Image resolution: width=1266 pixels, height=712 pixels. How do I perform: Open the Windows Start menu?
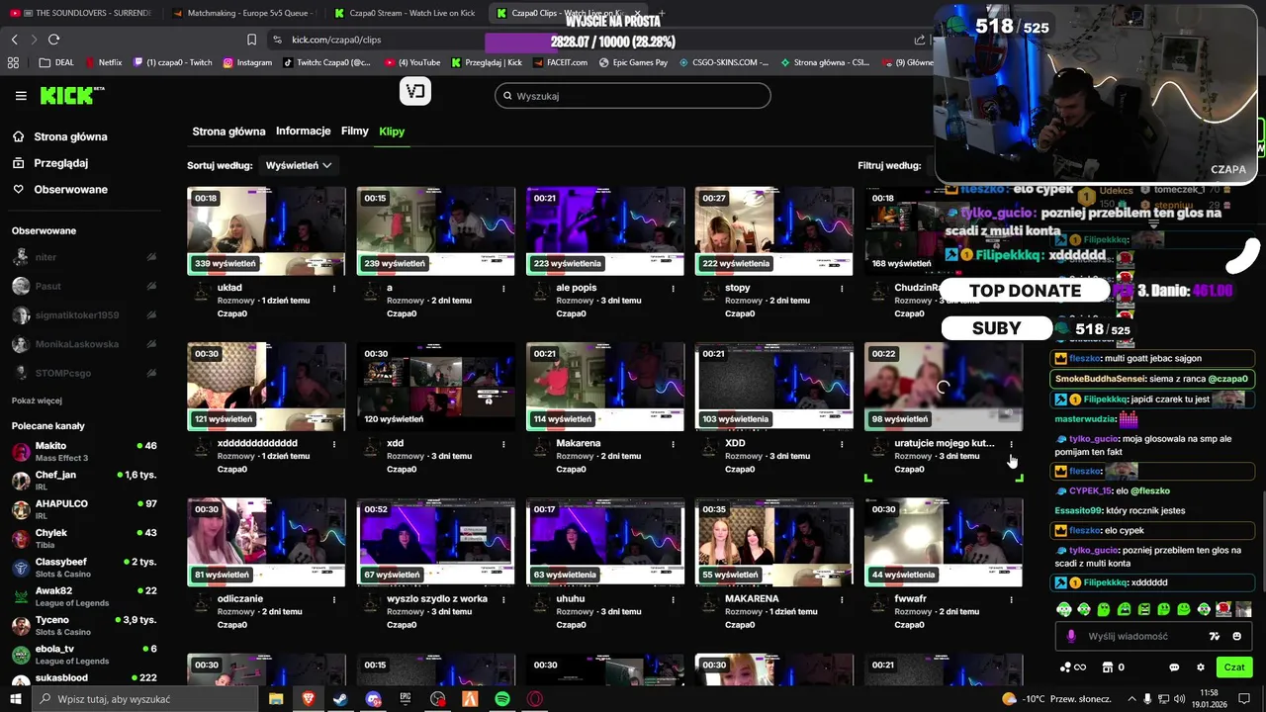pyautogui.click(x=16, y=699)
